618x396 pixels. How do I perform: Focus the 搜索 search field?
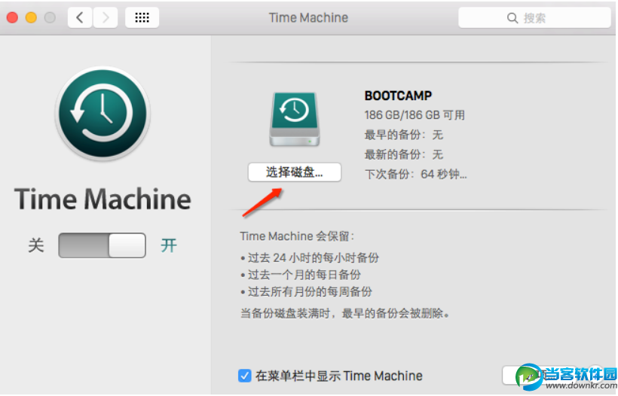[534, 18]
